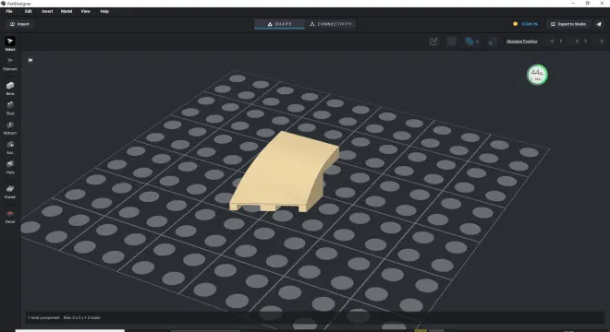Screen dimensions: 610x332
Task: Select the tan curved slope part
Action: click(x=284, y=171)
